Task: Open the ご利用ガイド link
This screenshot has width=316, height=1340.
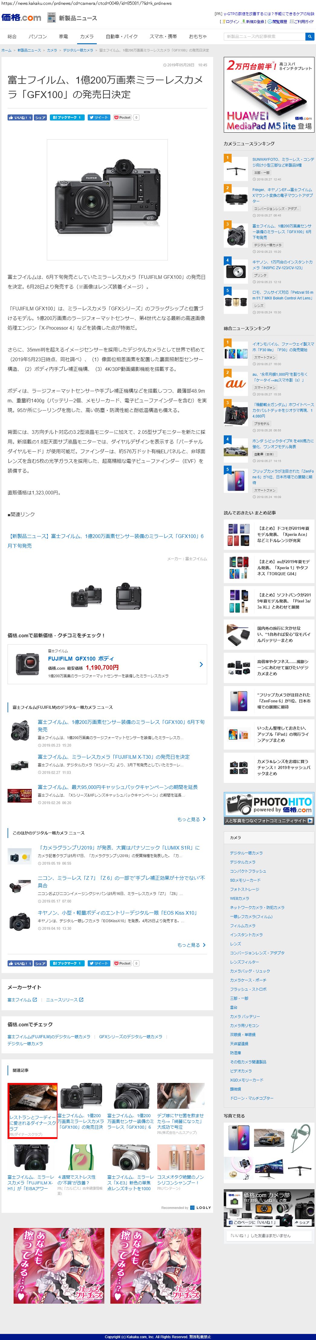Action: tap(302, 22)
